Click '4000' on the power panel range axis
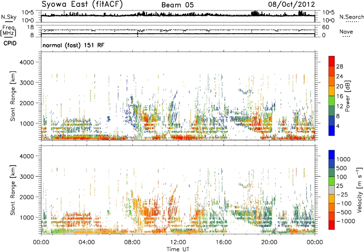Viewport: 364px width, 252px height. pyautogui.click(x=26, y=62)
